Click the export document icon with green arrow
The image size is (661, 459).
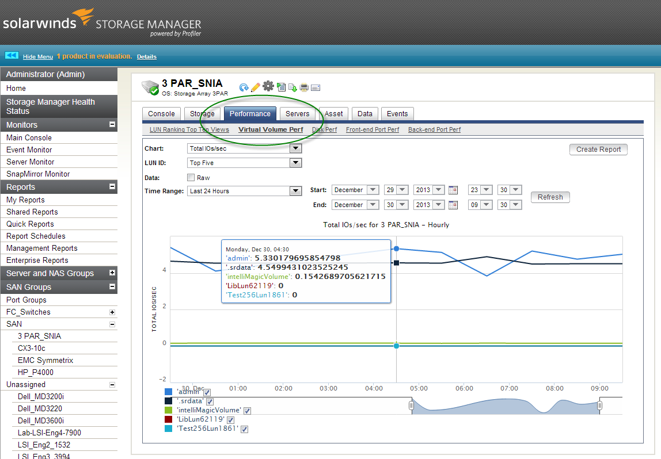(292, 87)
